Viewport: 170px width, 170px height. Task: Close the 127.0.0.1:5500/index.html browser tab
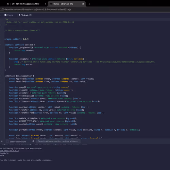tap(46, 4)
